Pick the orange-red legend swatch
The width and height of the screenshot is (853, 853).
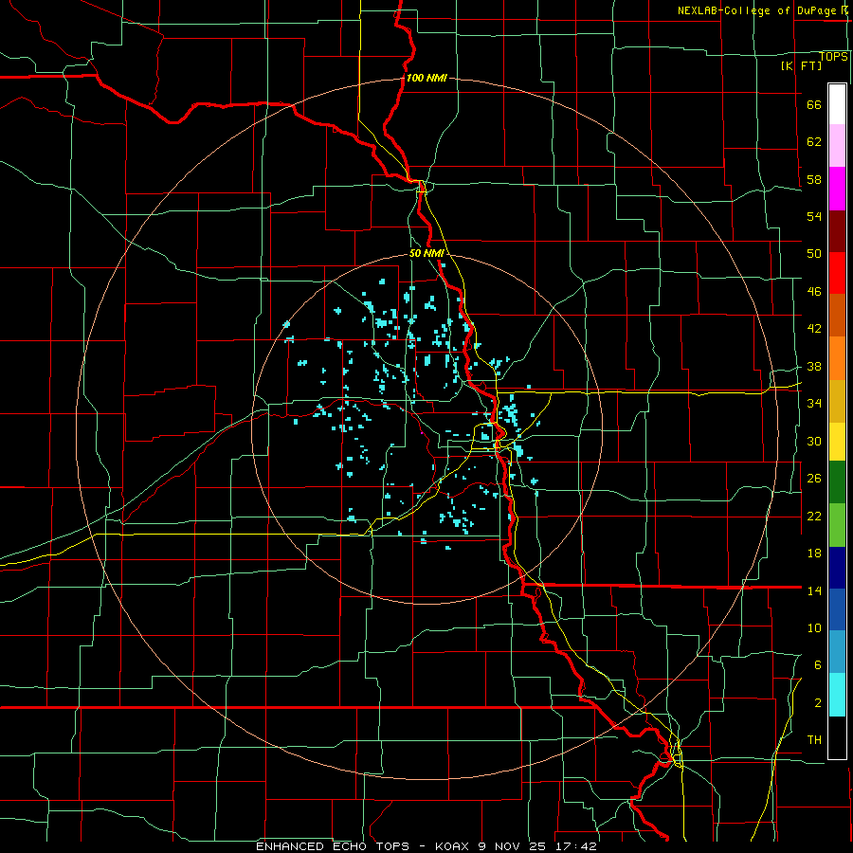click(837, 316)
